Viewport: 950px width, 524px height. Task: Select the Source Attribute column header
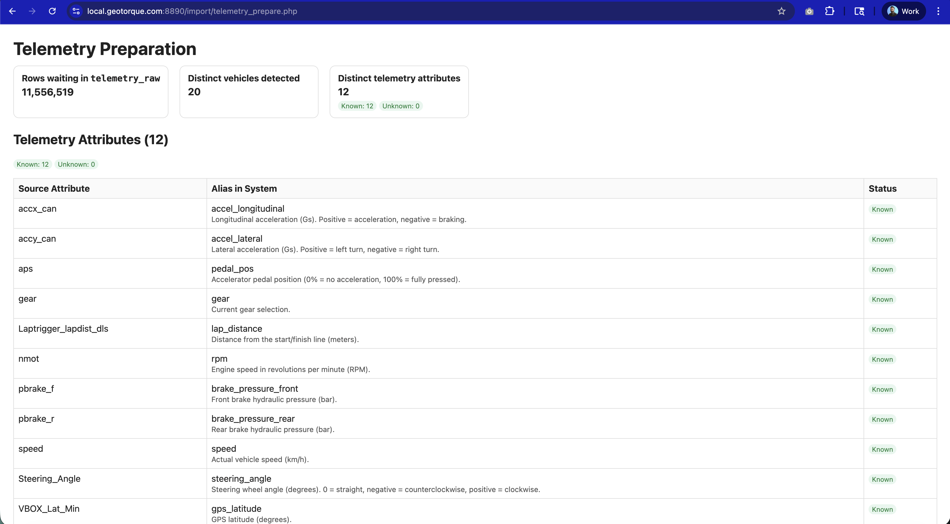54,189
